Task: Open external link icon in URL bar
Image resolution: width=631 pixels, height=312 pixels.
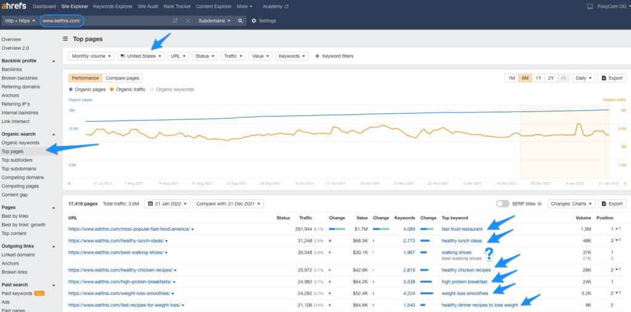Action: coord(175,20)
